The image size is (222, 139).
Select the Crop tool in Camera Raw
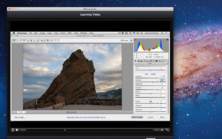click(x=31, y=41)
